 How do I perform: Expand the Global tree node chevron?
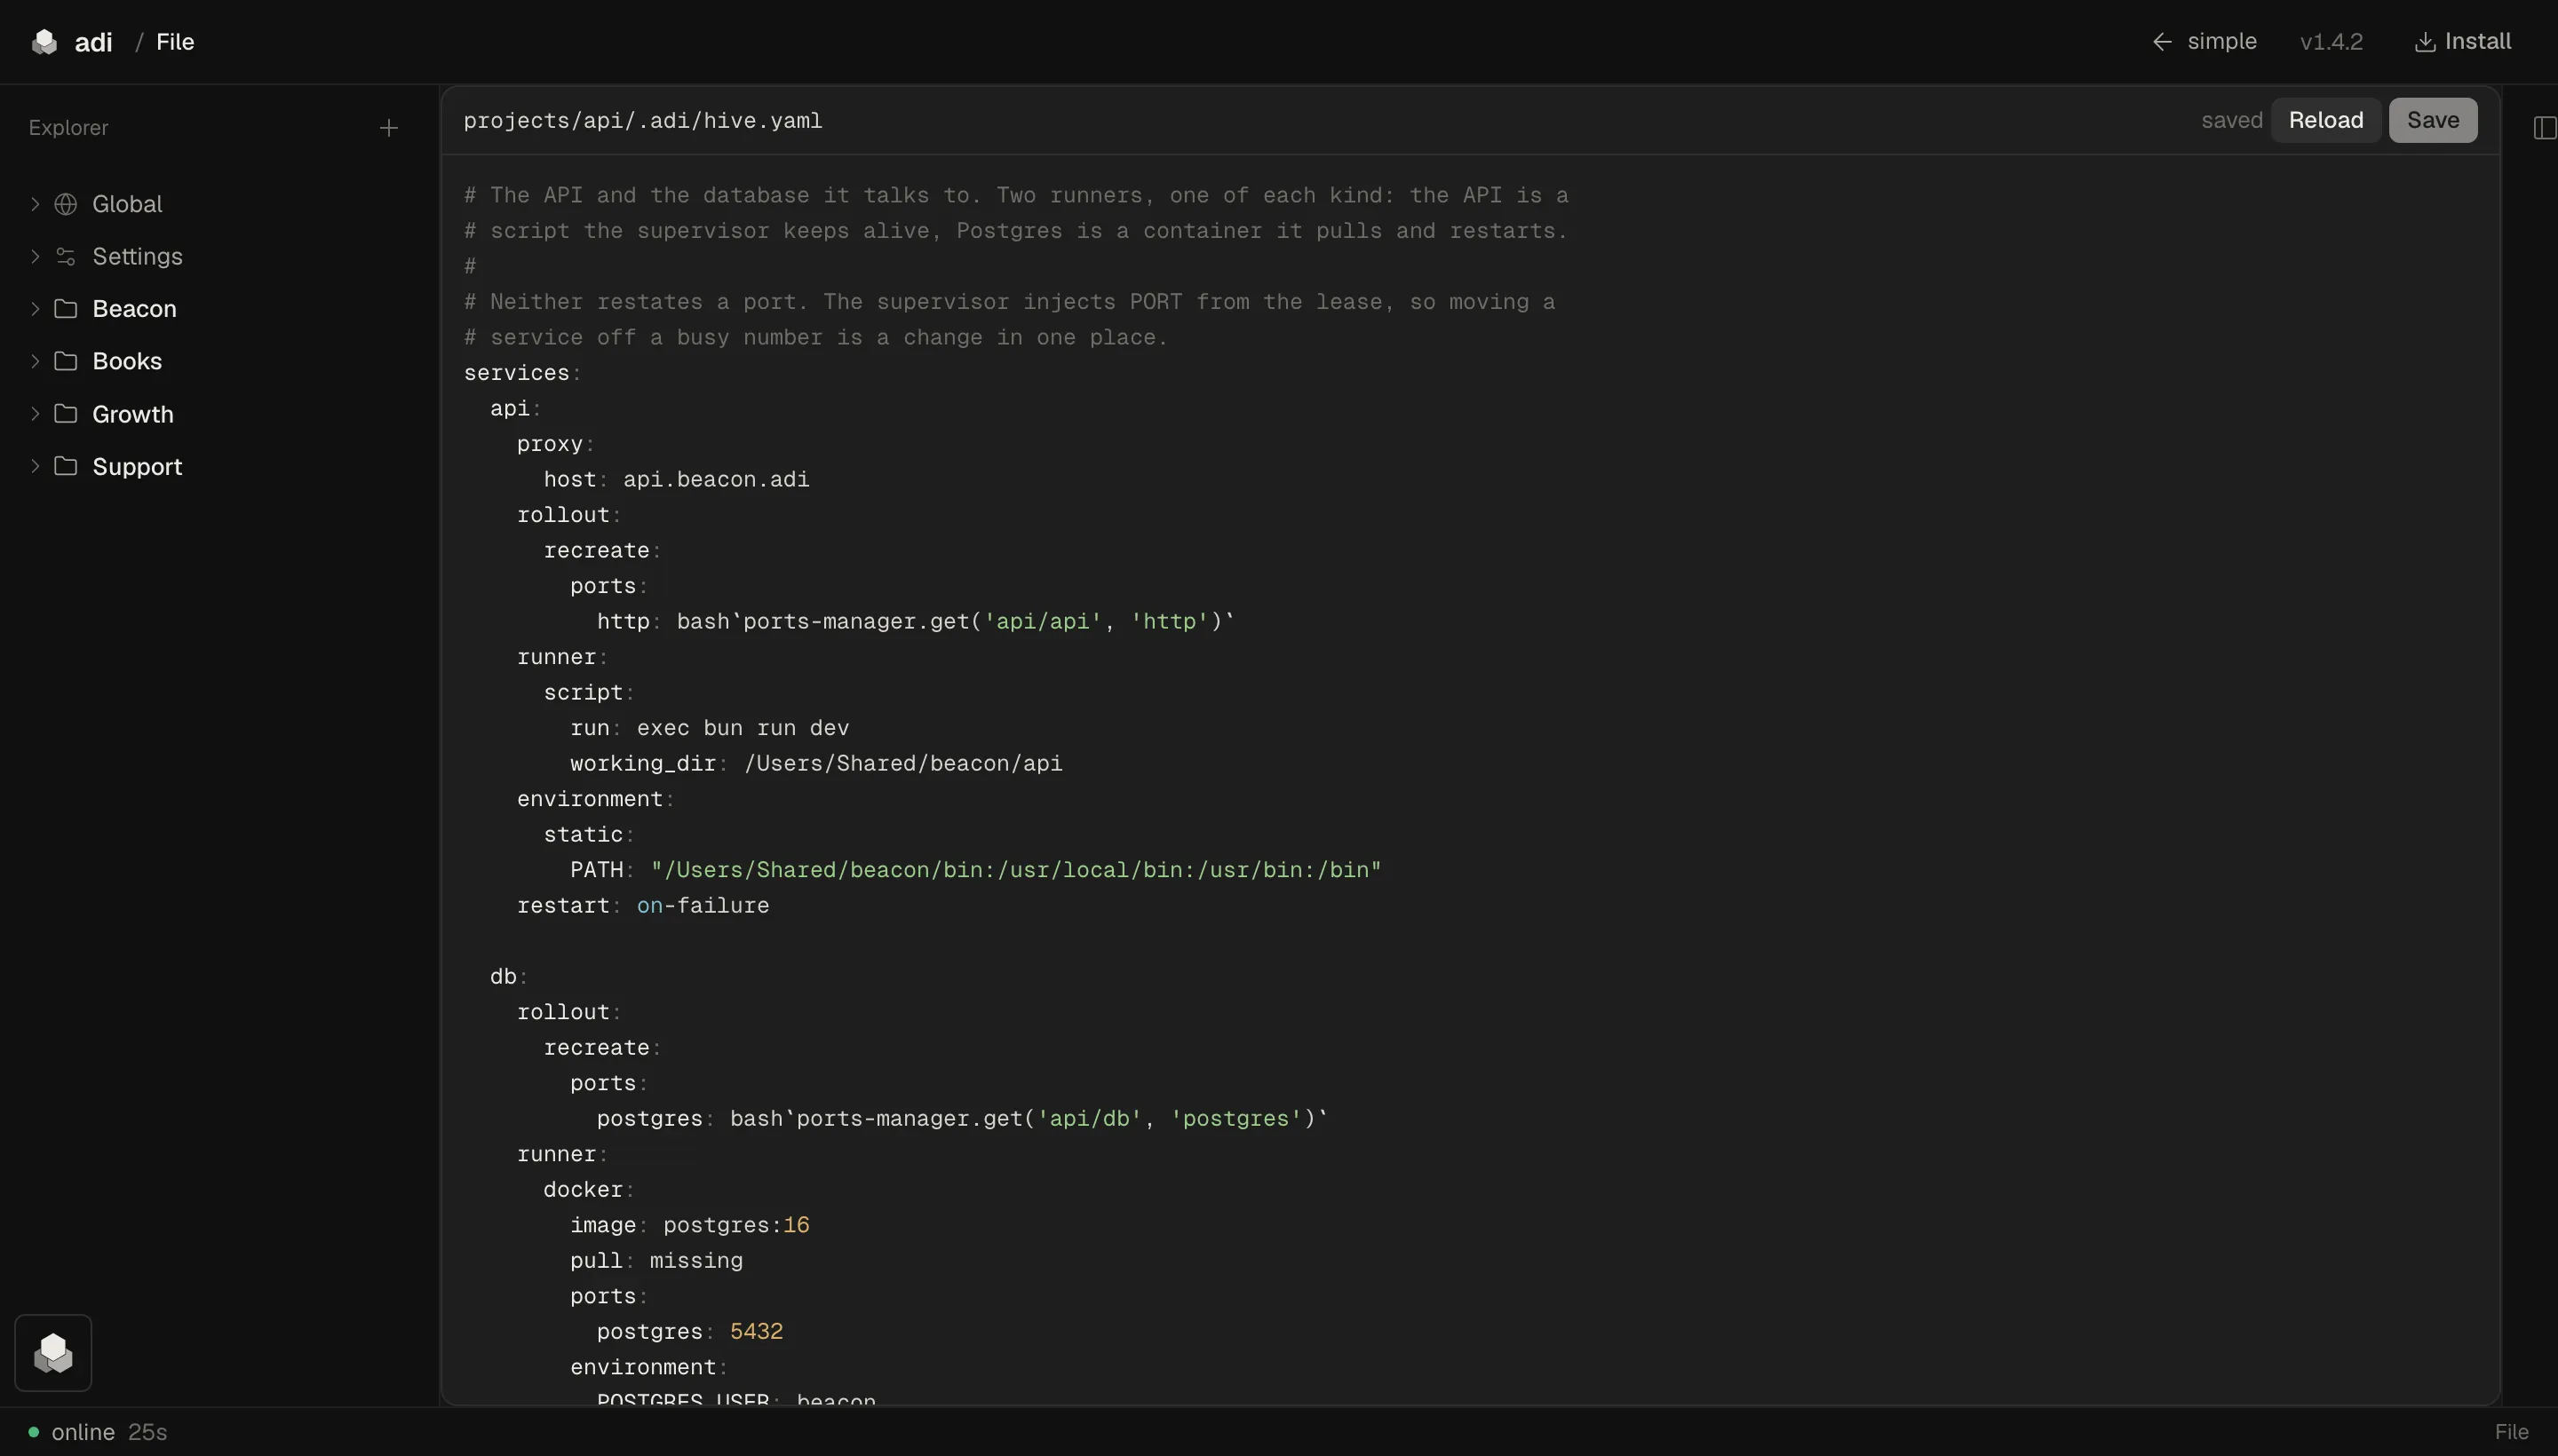(35, 204)
